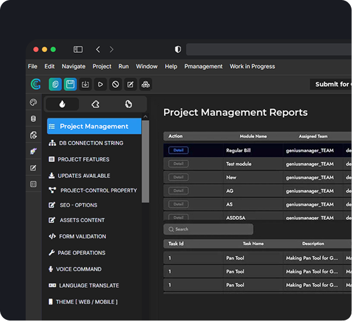This screenshot has width=352, height=321.
Task: Open PROJECT FEATURES item
Action: [79, 159]
